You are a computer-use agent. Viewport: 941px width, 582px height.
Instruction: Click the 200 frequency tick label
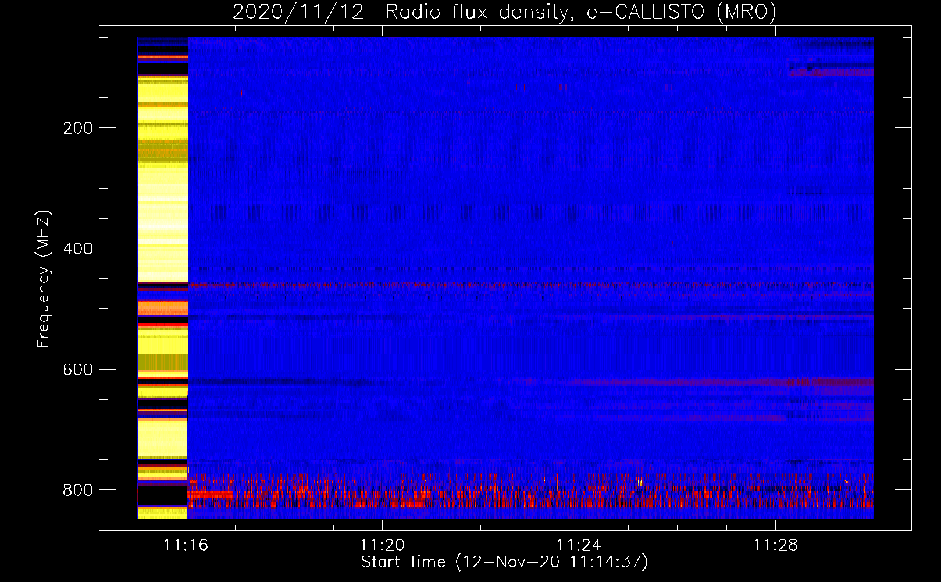[x=78, y=128]
